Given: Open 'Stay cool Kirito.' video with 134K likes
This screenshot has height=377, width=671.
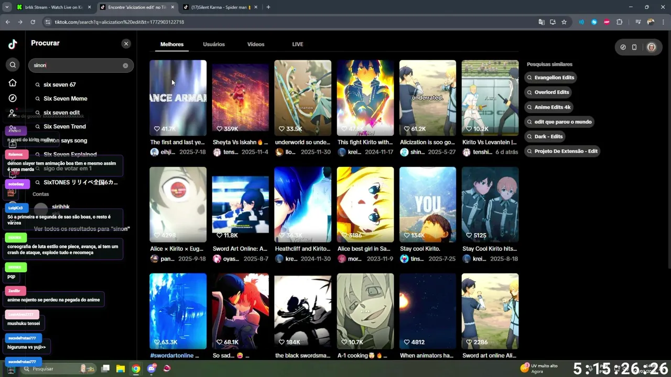Looking at the screenshot, I should [427, 205].
